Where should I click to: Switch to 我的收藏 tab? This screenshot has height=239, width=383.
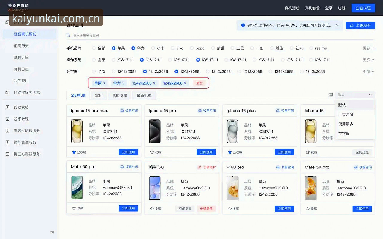pyautogui.click(x=120, y=95)
